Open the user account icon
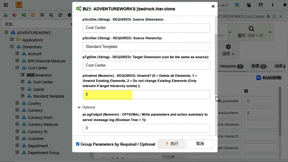The height and width of the screenshot is (162, 288). [x=261, y=5]
